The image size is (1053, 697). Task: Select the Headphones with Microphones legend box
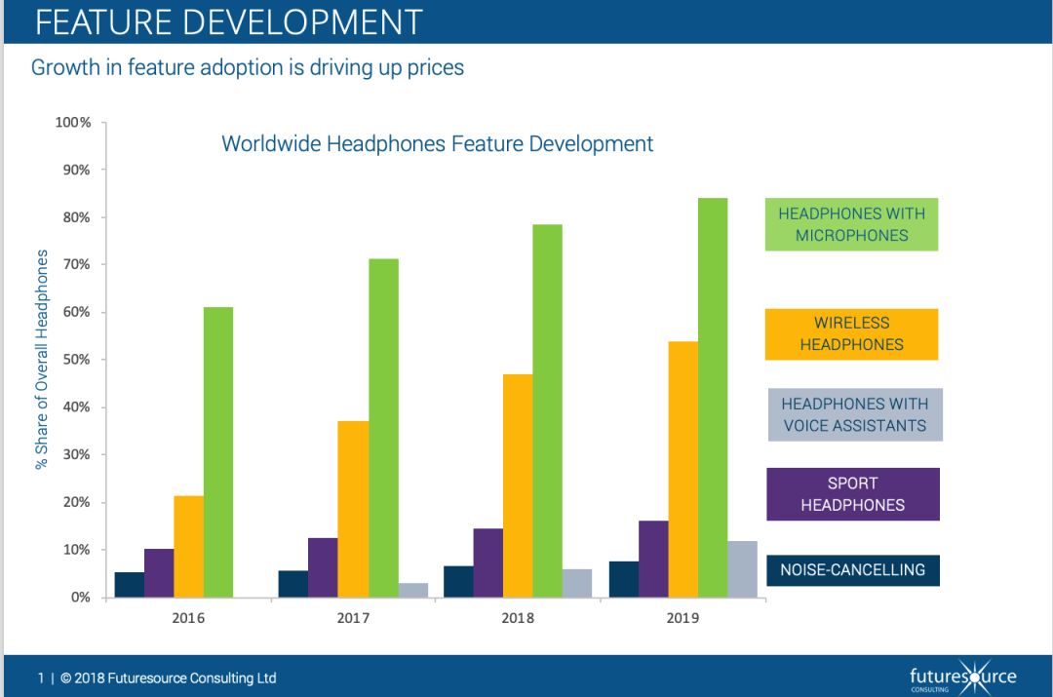coord(851,224)
